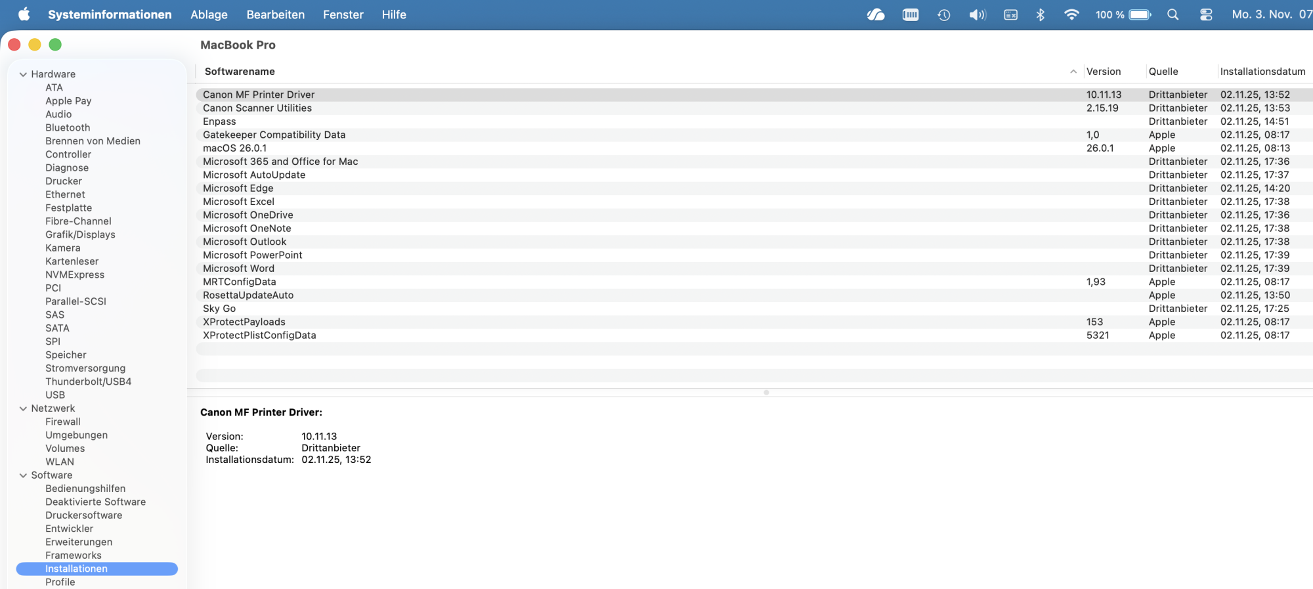
Task: Click the cloud sync status icon
Action: click(x=876, y=14)
